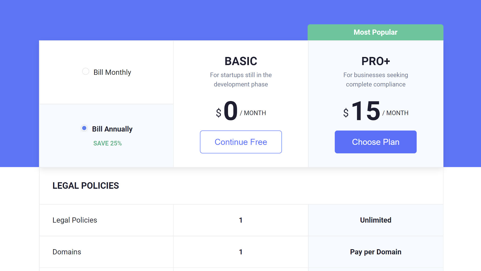
Task: Click the Choose Plan button for PRO+
Action: point(376,142)
